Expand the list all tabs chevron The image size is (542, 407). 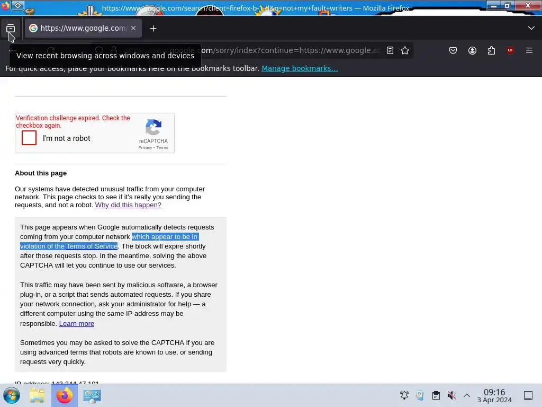click(531, 28)
